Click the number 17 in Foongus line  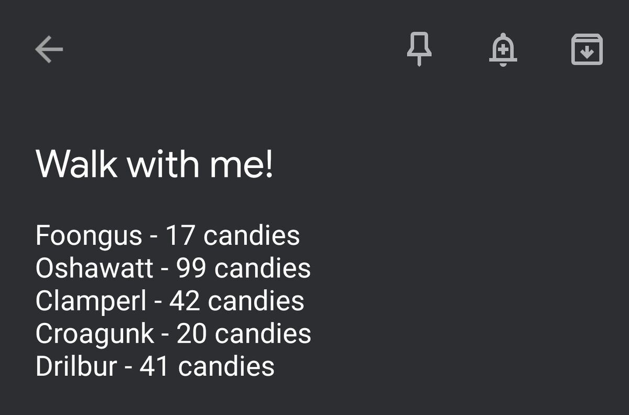pyautogui.click(x=181, y=236)
